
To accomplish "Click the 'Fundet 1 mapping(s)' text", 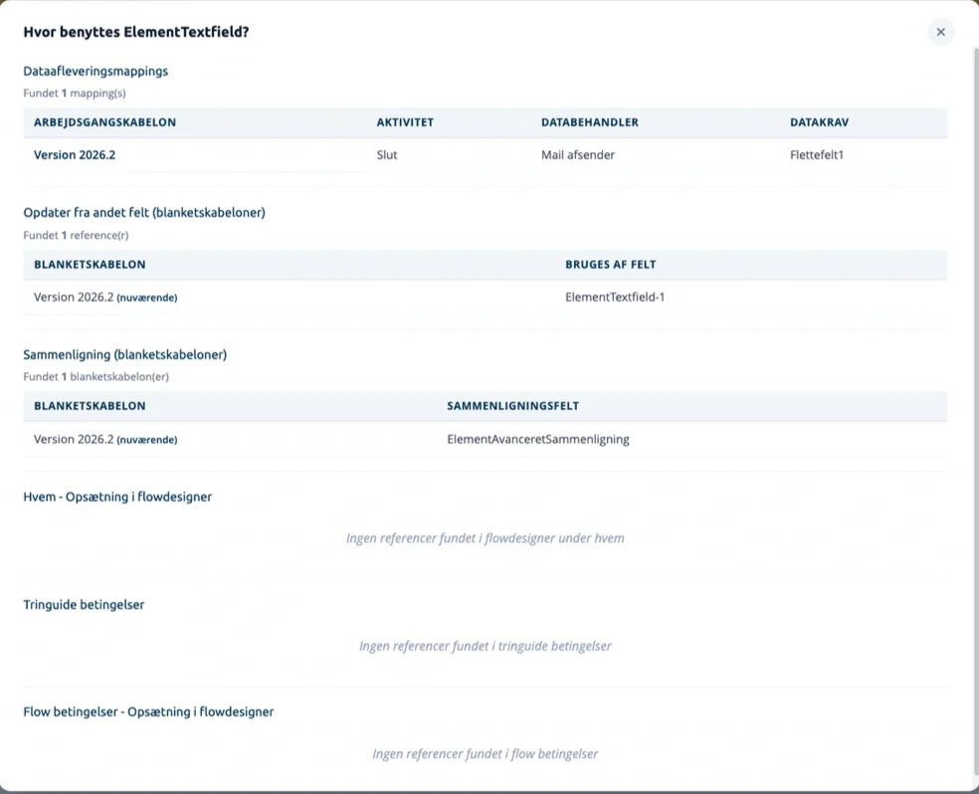I will point(75,93).
